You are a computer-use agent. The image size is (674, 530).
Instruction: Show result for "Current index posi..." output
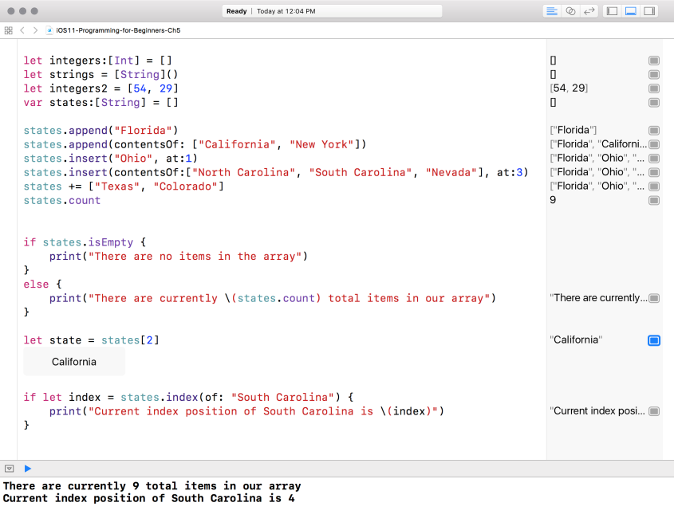tap(654, 411)
